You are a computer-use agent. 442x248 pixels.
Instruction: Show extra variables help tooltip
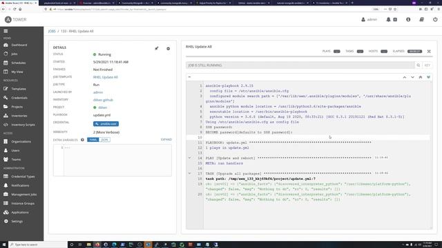click(x=82, y=140)
